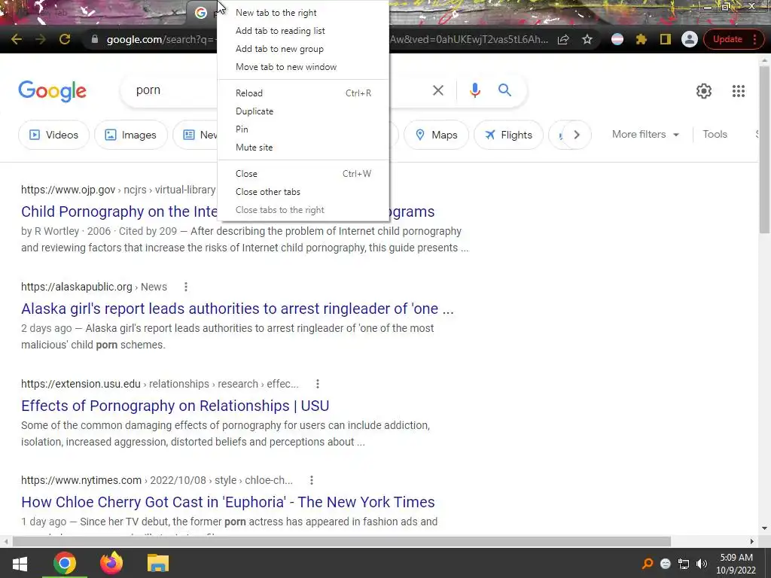Run search with the magnifier icon

coord(504,90)
